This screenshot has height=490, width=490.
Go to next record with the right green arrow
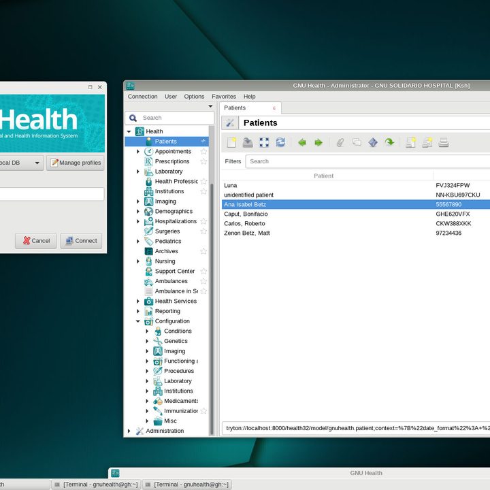click(318, 142)
